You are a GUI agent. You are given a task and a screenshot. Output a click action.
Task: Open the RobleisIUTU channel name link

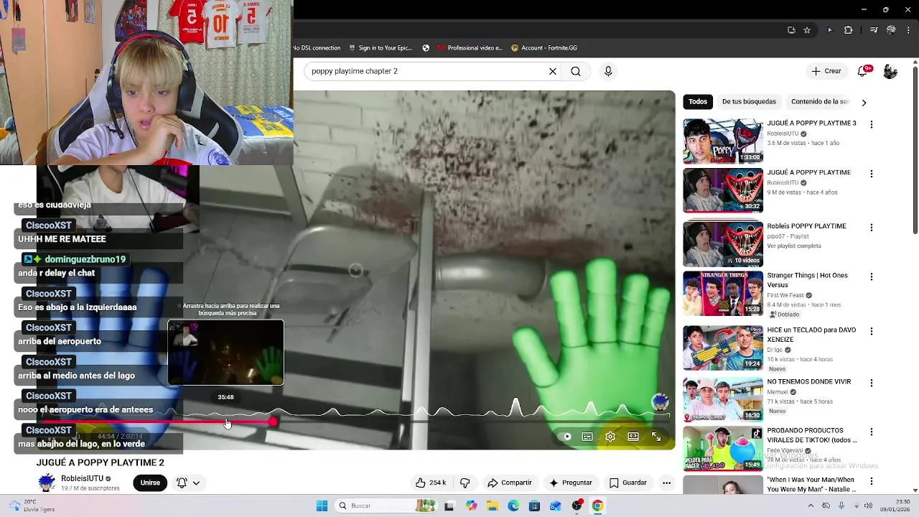(x=83, y=478)
